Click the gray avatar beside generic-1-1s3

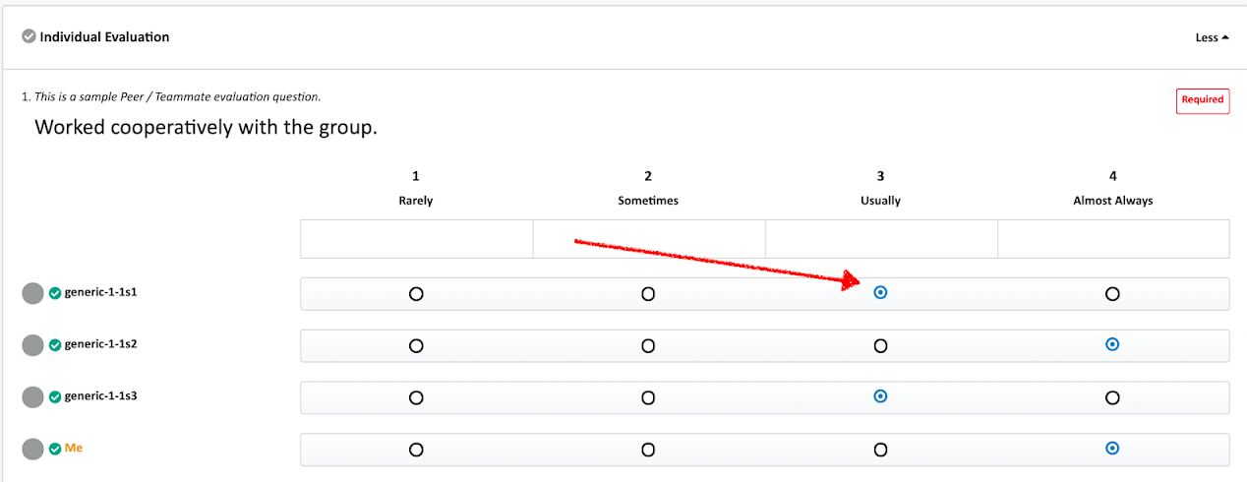click(33, 397)
